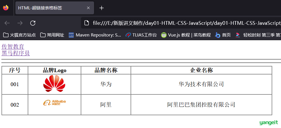Click the 002 cell

15,105
